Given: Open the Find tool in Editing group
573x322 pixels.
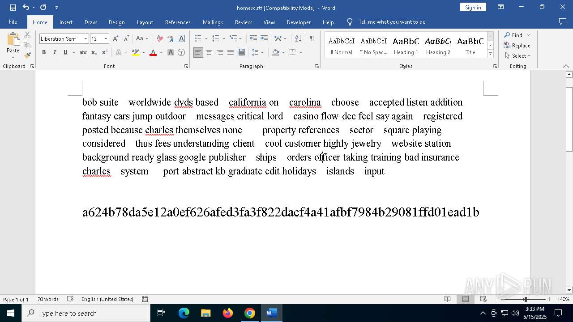Looking at the screenshot, I should pyautogui.click(x=513, y=35).
